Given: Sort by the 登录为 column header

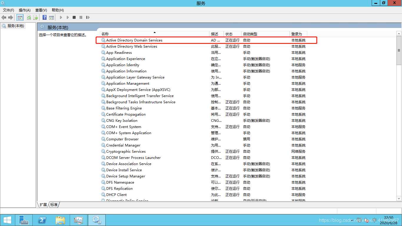Looking at the screenshot, I should click(x=298, y=34).
